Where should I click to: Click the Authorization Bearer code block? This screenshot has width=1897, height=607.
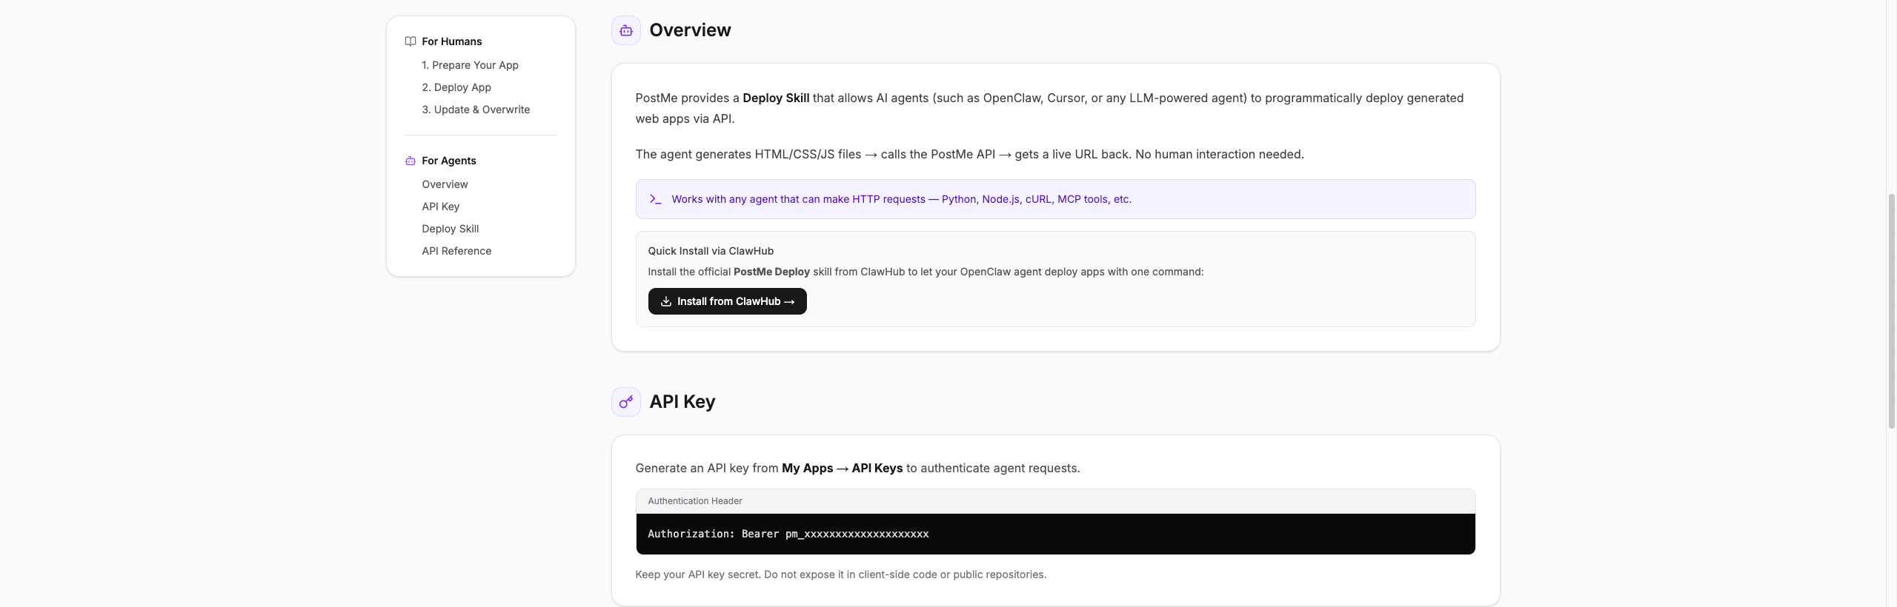point(1055,534)
